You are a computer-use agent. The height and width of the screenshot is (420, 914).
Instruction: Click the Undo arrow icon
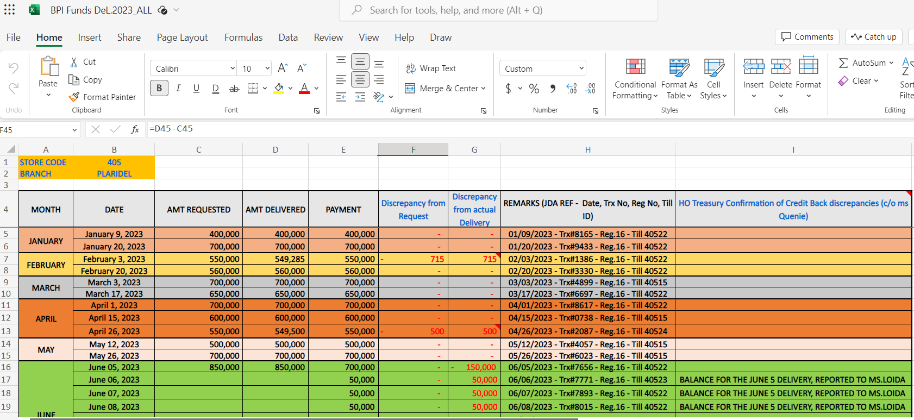14,68
